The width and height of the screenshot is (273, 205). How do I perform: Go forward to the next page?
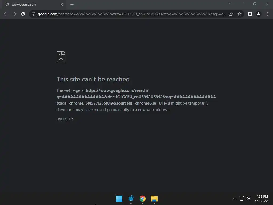[14, 14]
